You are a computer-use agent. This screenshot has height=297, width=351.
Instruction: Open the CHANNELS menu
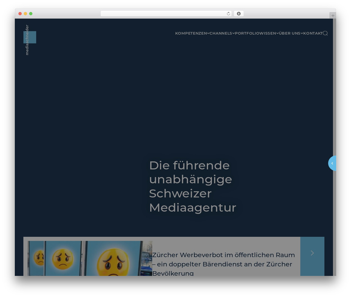pos(221,33)
